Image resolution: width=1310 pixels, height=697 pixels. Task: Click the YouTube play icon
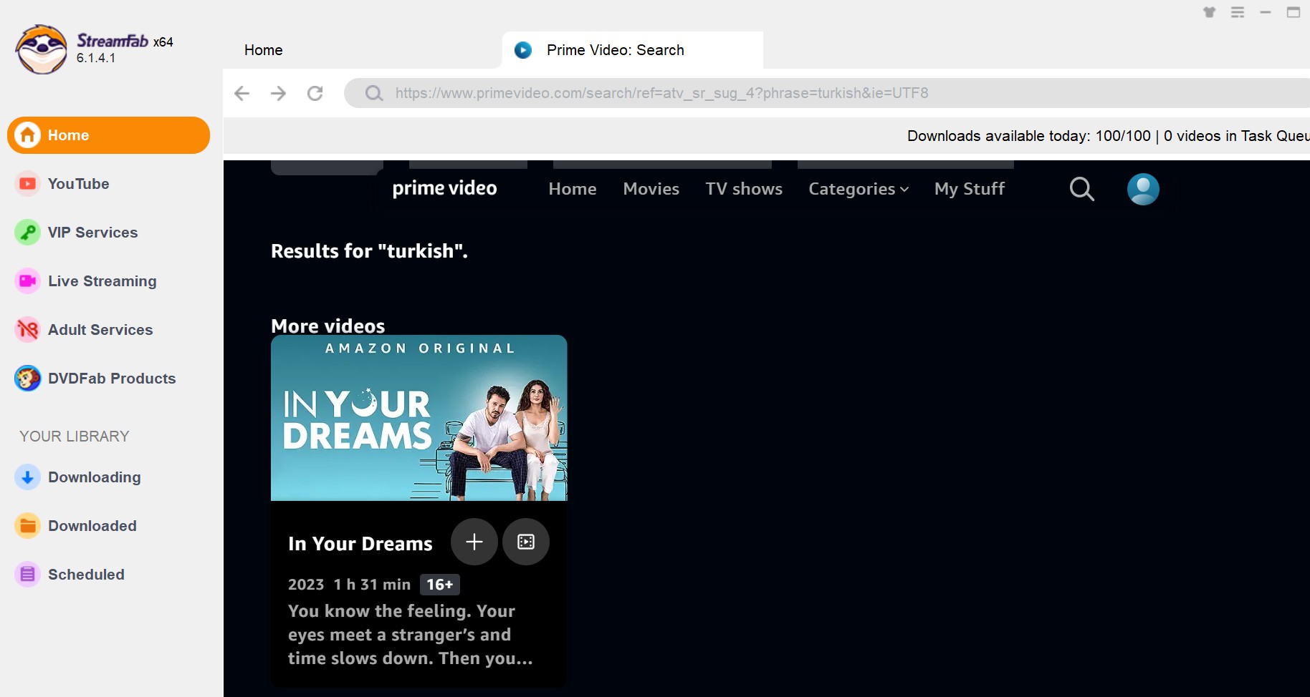coord(28,184)
